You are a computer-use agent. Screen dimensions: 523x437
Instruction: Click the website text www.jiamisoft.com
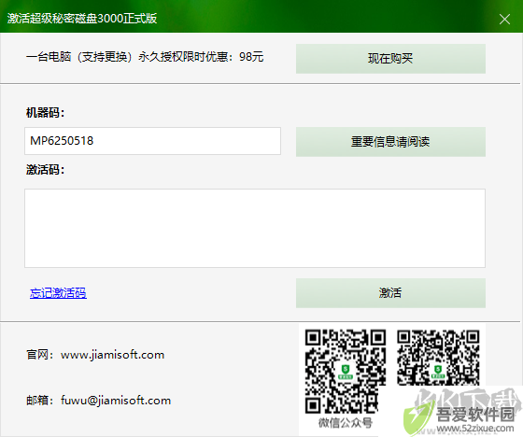pyautogui.click(x=112, y=355)
